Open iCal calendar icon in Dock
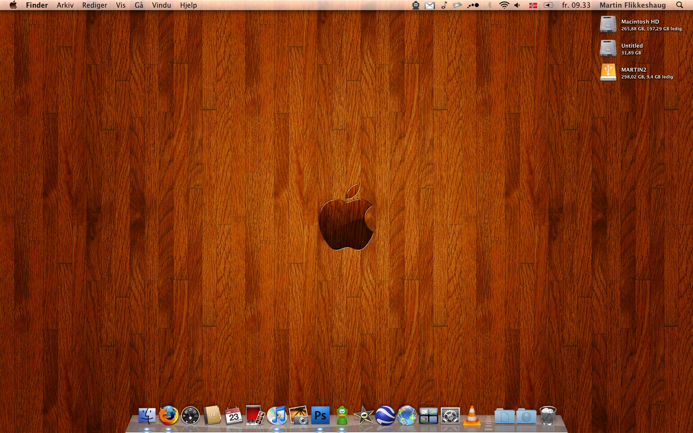The width and height of the screenshot is (693, 433). click(x=233, y=416)
